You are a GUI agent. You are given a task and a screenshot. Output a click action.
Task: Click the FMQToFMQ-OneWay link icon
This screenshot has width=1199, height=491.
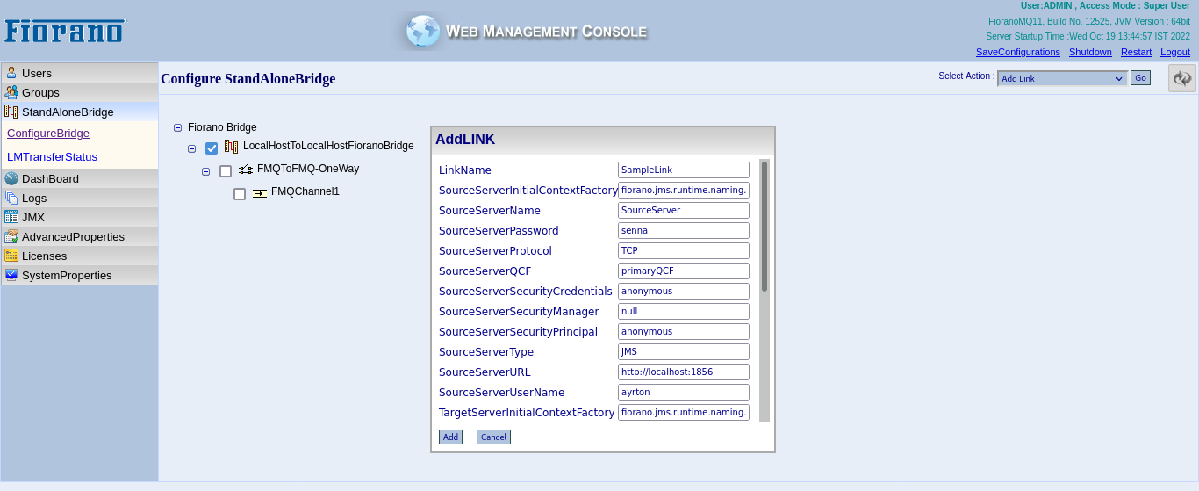click(246, 169)
